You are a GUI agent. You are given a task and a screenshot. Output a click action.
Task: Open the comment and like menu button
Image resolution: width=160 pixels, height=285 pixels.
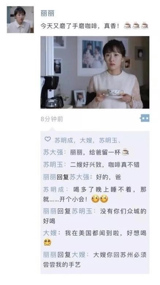coord(145,118)
